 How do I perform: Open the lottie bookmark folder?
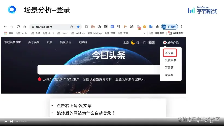(22, 33)
